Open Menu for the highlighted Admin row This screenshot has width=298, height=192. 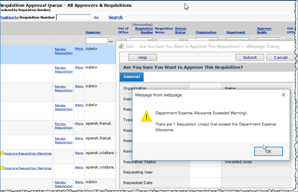point(79,49)
